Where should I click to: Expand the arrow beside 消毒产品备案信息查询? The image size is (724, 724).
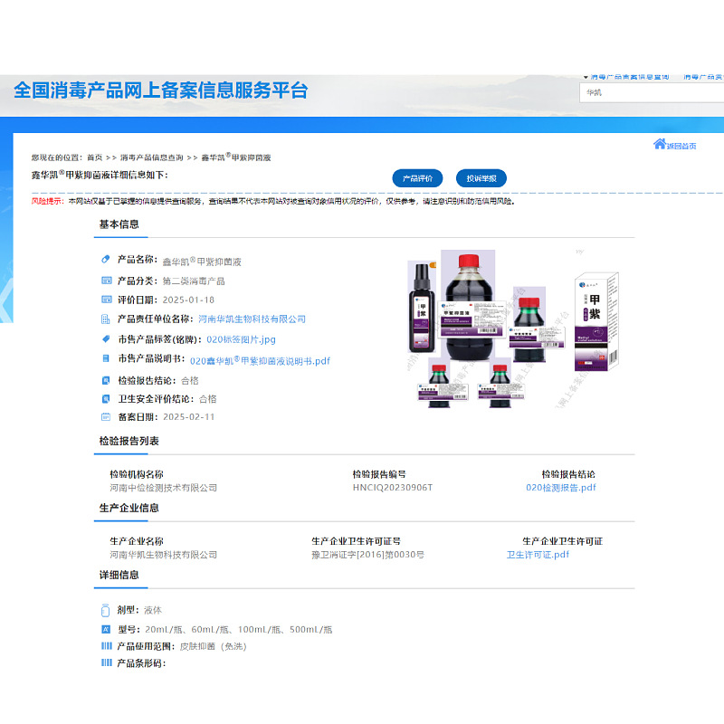[586, 77]
